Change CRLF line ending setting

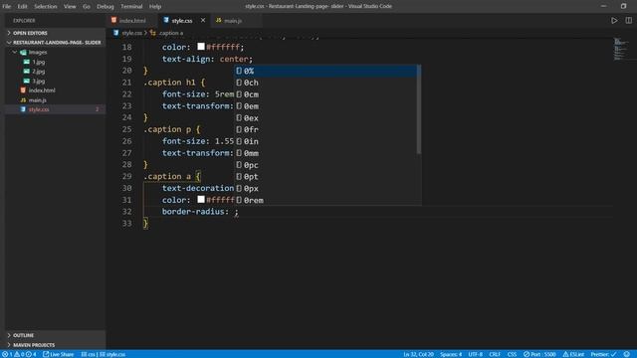[495, 354]
